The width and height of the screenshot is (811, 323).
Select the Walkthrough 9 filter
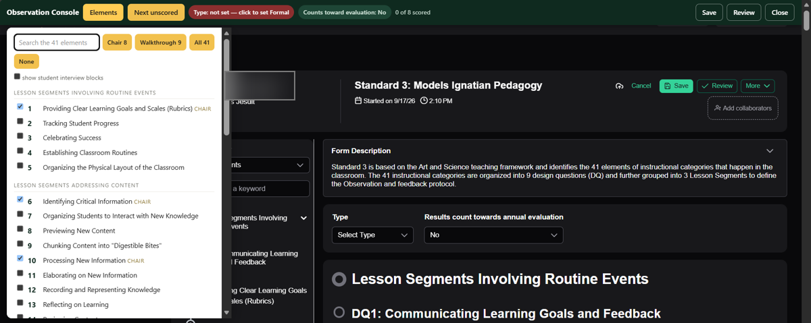click(161, 42)
